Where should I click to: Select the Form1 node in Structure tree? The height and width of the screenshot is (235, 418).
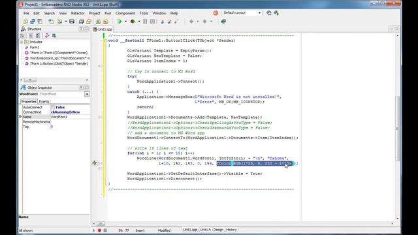coord(35,48)
